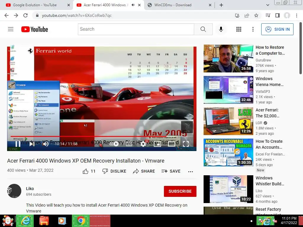
Task: Skip to the next video
Action: pos(32,144)
